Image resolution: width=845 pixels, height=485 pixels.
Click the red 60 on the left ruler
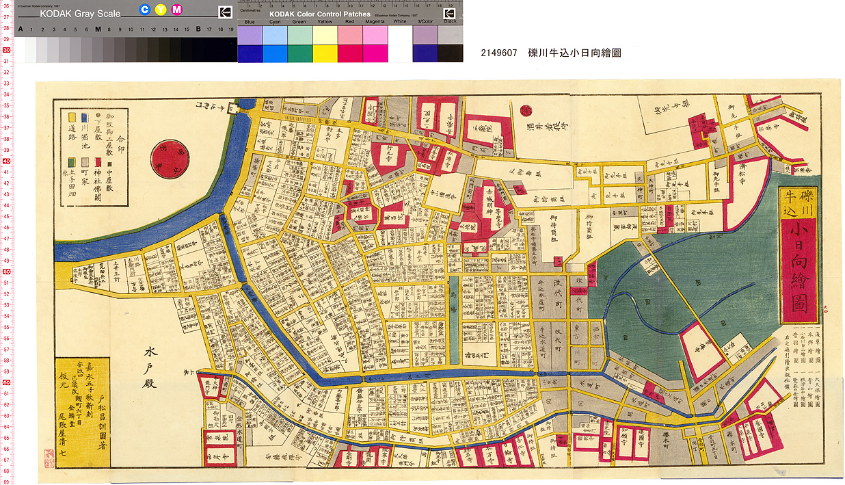5,382
